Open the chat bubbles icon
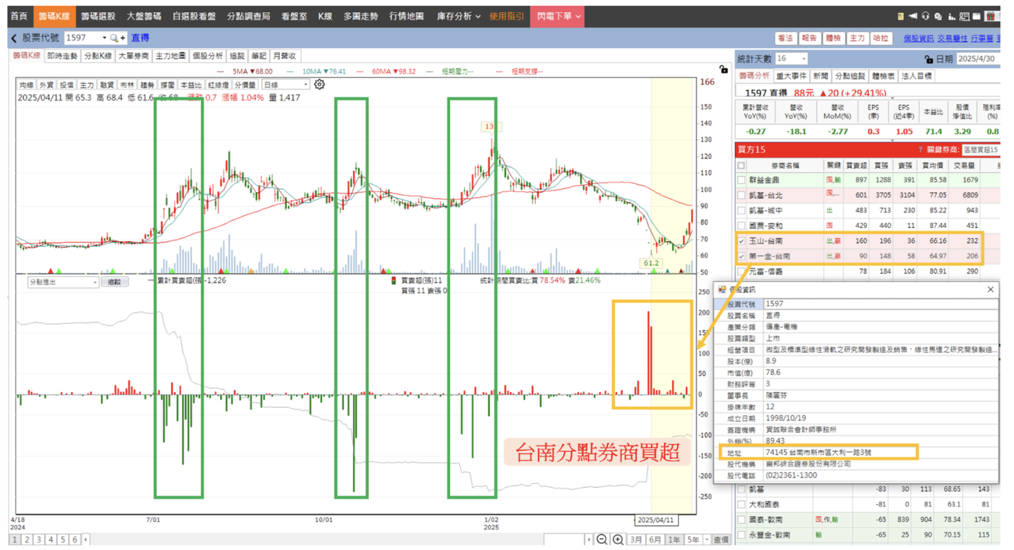The height and width of the screenshot is (550, 1014). click(939, 16)
